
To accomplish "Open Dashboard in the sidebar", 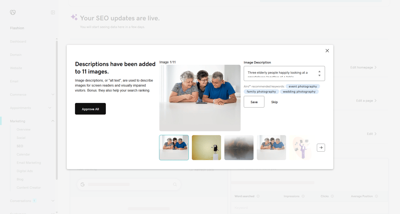I will pyautogui.click(x=18, y=41).
